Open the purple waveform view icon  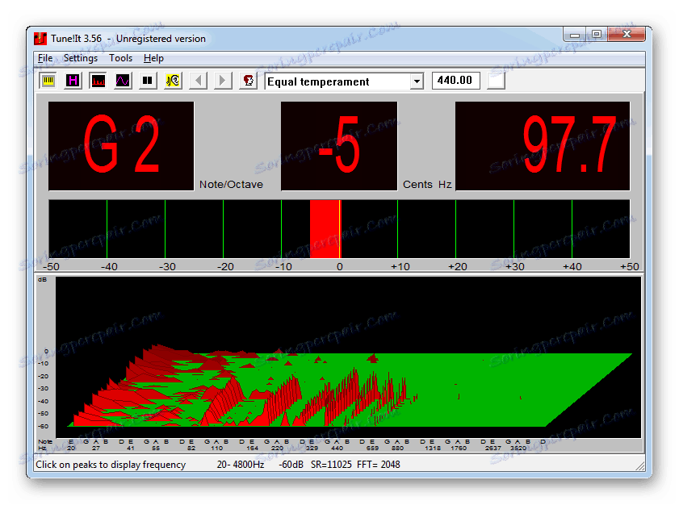click(x=123, y=81)
